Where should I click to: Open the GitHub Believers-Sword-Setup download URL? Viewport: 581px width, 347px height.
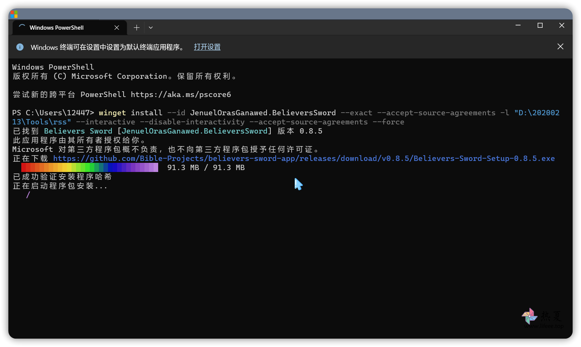304,158
